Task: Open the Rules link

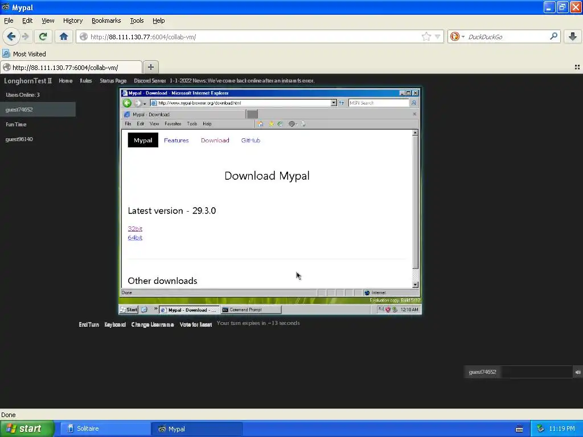Action: tap(85, 81)
